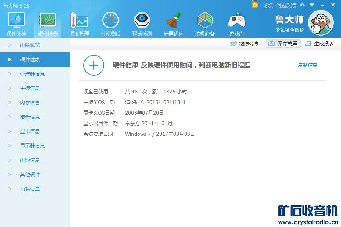341x227 pixels.
Task: Select 功耗估算 in the sidebar
Action: (35, 189)
